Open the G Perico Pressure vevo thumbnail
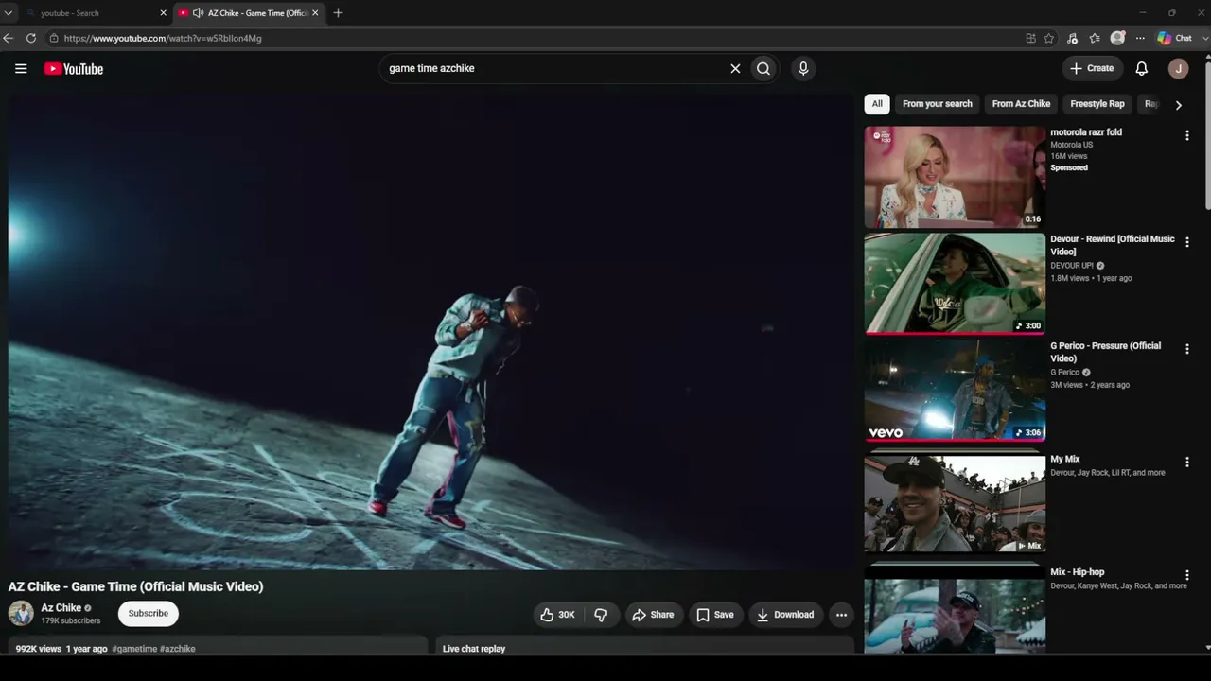The height and width of the screenshot is (681, 1211). point(955,391)
